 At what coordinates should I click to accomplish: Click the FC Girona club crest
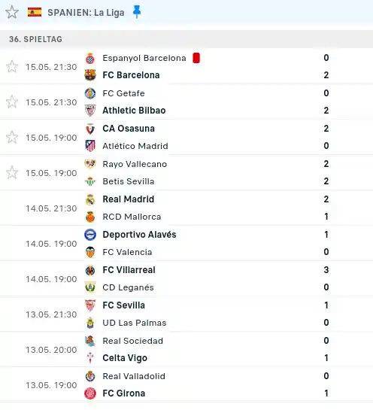click(90, 393)
